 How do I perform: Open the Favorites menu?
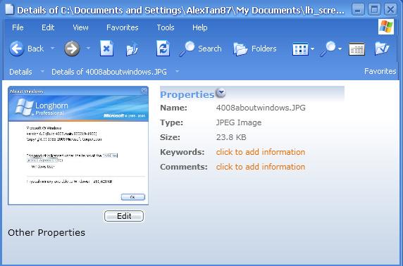123,27
